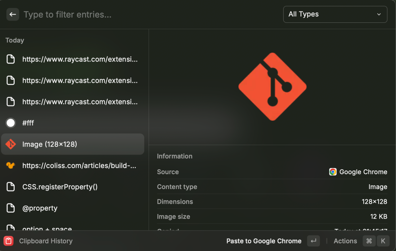Click Paste to Google Chrome
396x251 pixels.
pos(264,241)
